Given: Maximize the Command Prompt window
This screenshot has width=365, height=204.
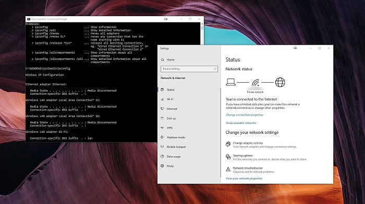Looking at the screenshot, I should 190,19.
